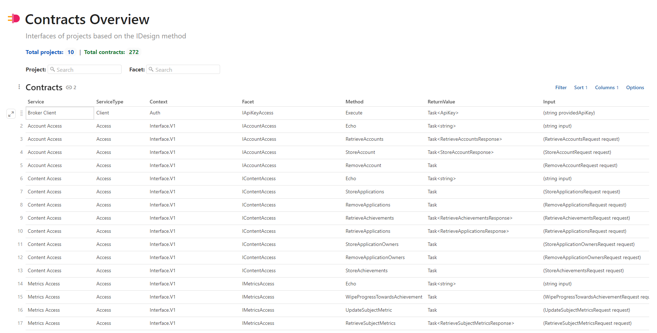657x333 pixels.
Task: Click the drag handle on the Broker Client row
Action: coord(22,113)
